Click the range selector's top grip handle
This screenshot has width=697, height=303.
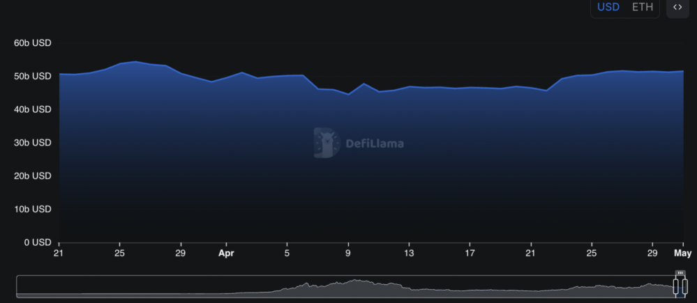tap(680, 273)
